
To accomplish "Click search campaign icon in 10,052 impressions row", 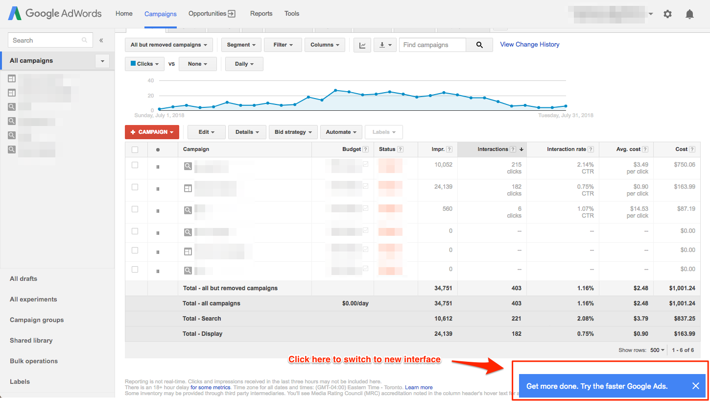I will (188, 166).
